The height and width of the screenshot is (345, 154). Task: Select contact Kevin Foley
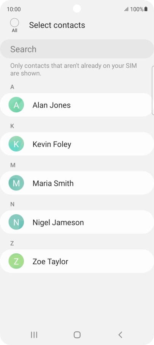click(x=77, y=144)
